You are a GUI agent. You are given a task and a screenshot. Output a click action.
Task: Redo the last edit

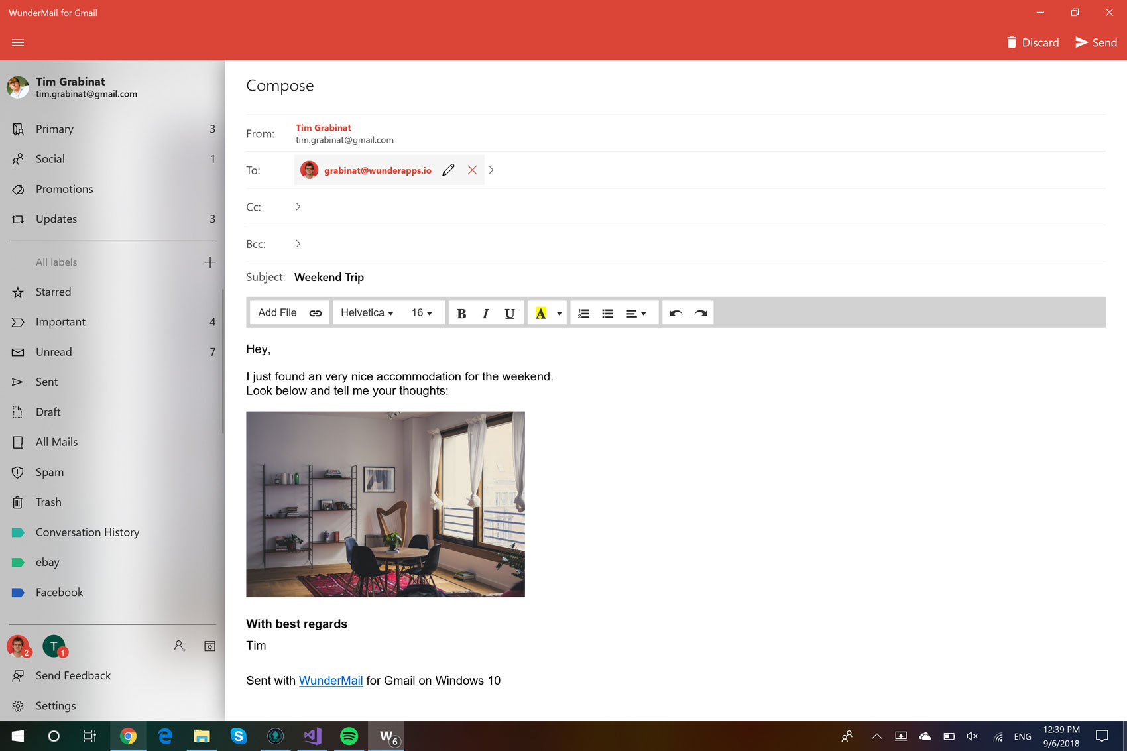701,313
